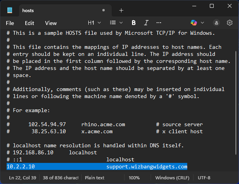Viewport: 239px width, 184px height.
Task: Open more formatting options ellipsis
Action: click(159, 23)
